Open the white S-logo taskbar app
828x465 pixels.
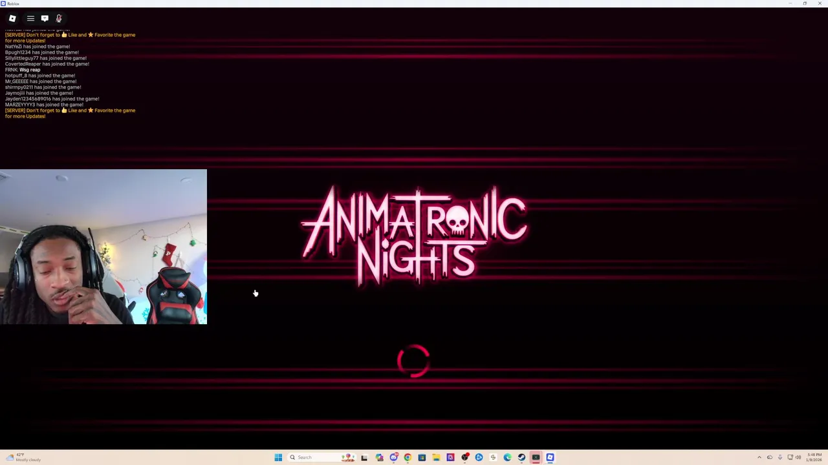click(x=493, y=457)
